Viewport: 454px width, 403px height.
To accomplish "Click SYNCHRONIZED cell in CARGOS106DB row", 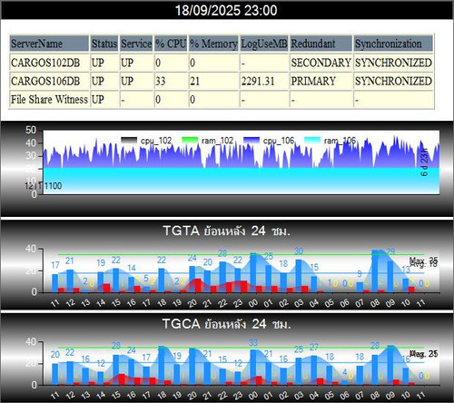I will [393, 81].
